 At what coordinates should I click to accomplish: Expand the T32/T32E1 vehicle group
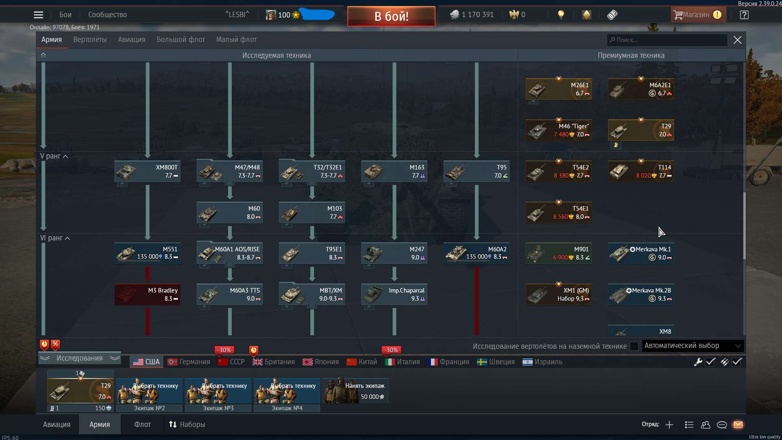(312, 183)
